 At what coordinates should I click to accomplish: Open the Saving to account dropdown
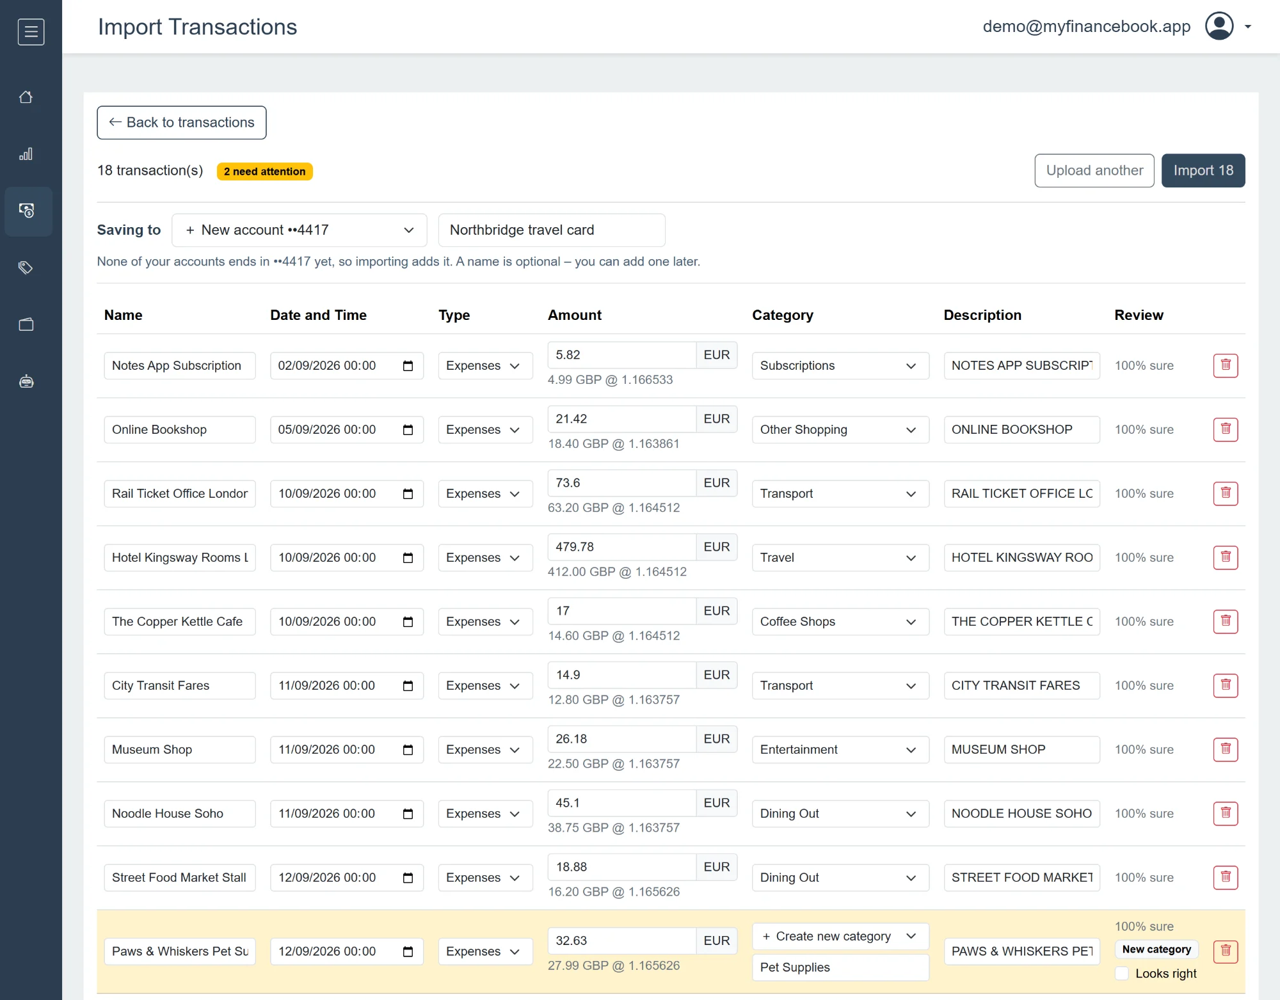click(300, 230)
